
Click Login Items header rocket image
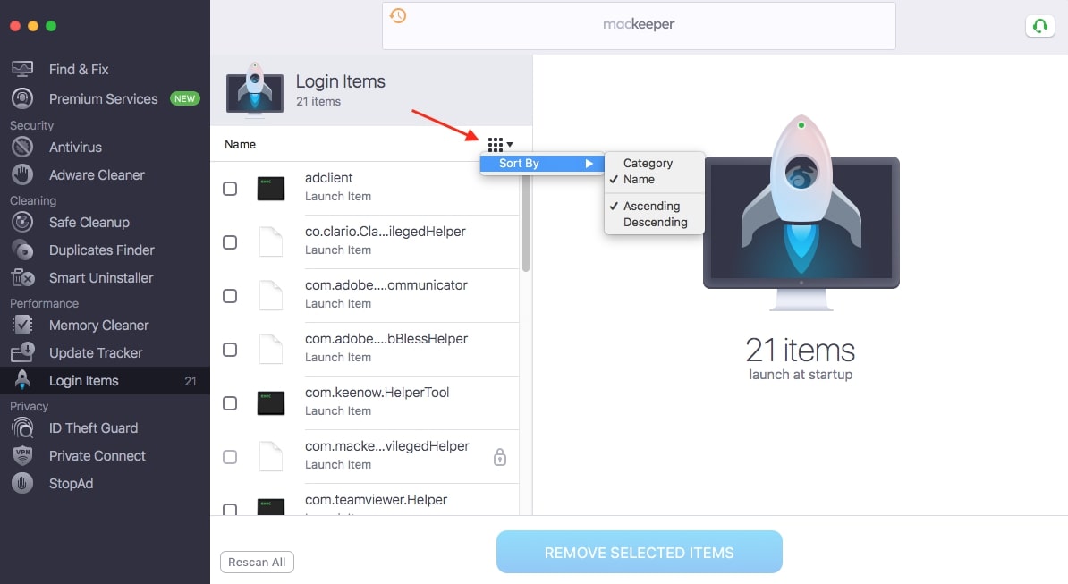[x=255, y=89]
